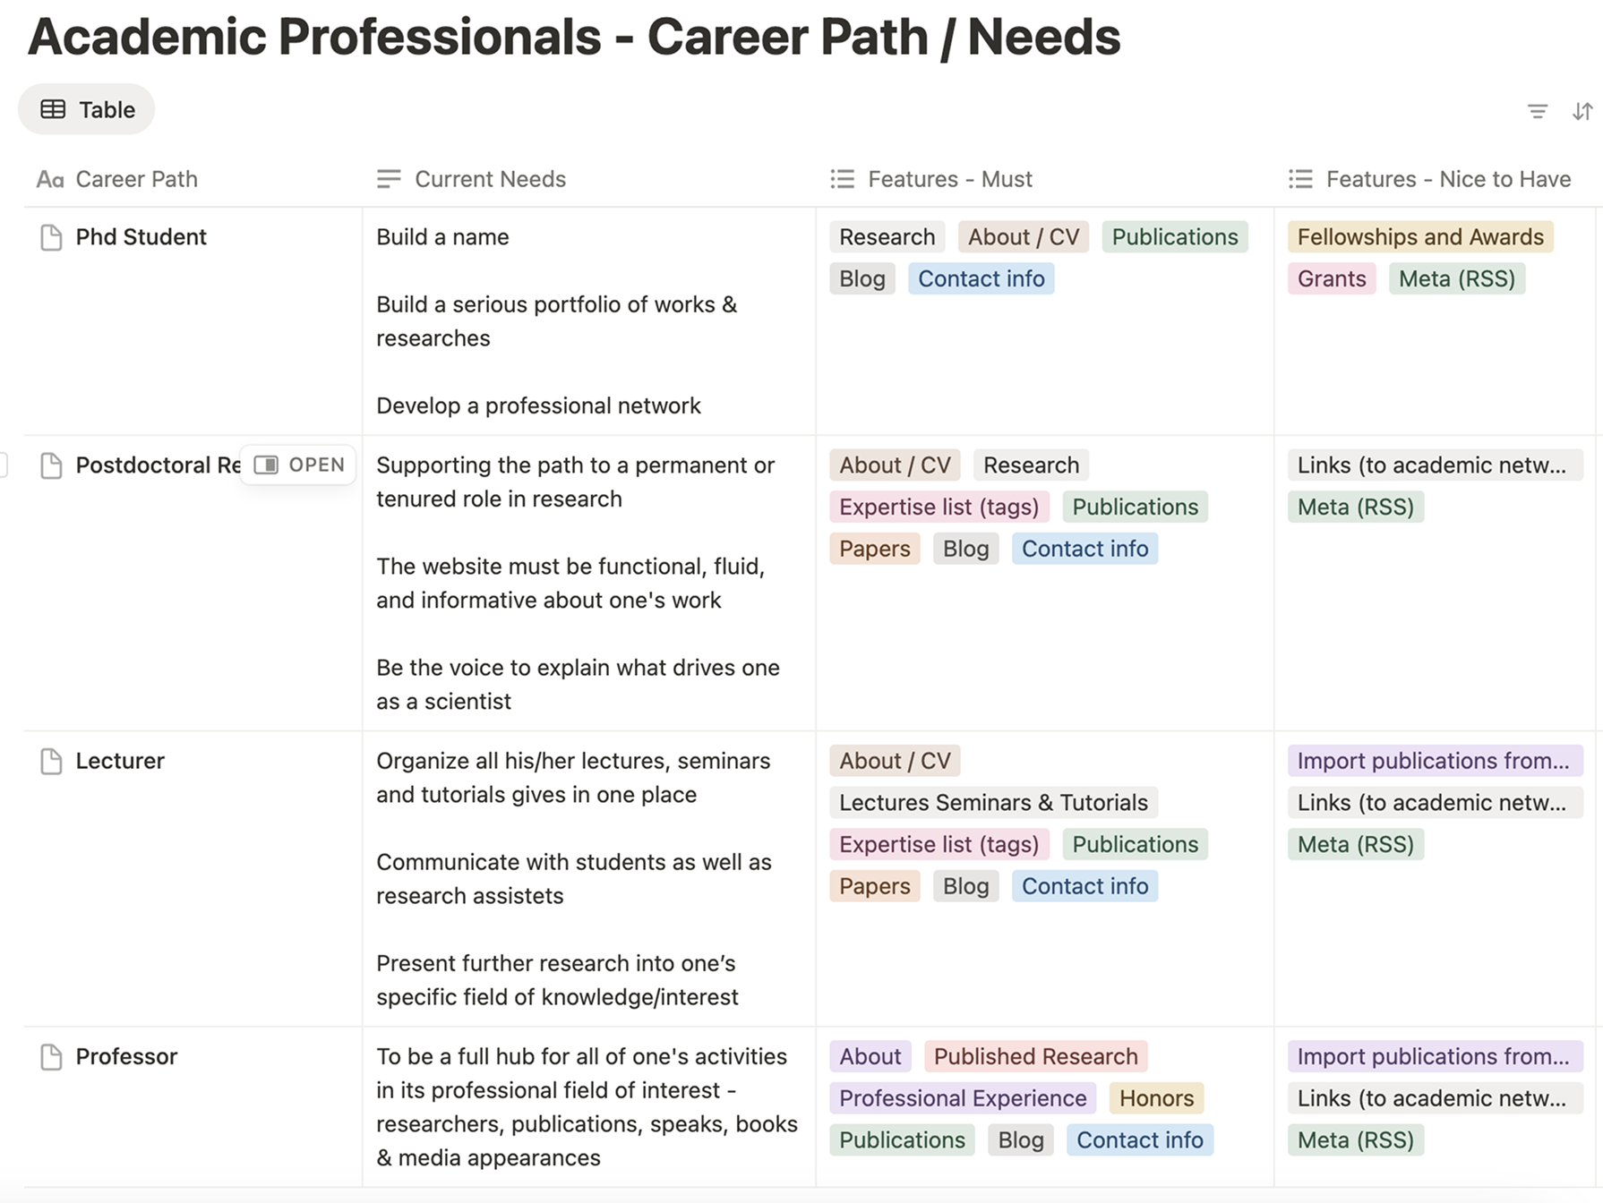The width and height of the screenshot is (1603, 1203).
Task: Click the Lectures Seminars & Tutorials tag
Action: tap(992, 803)
